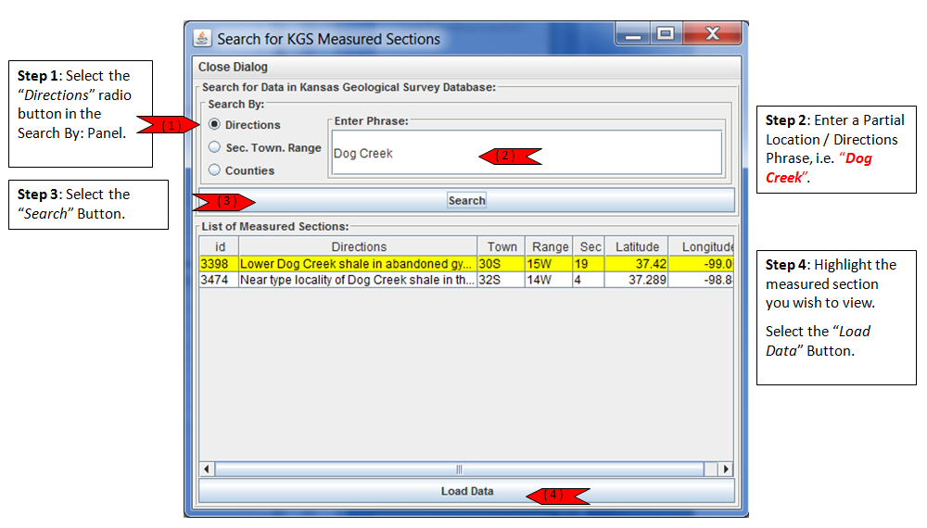
Task: Click the Enter Phrase text field
Action: (x=527, y=153)
